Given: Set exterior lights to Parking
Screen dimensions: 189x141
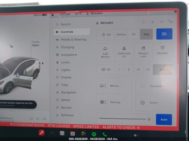Looking at the screenshot, I should click(121, 34).
